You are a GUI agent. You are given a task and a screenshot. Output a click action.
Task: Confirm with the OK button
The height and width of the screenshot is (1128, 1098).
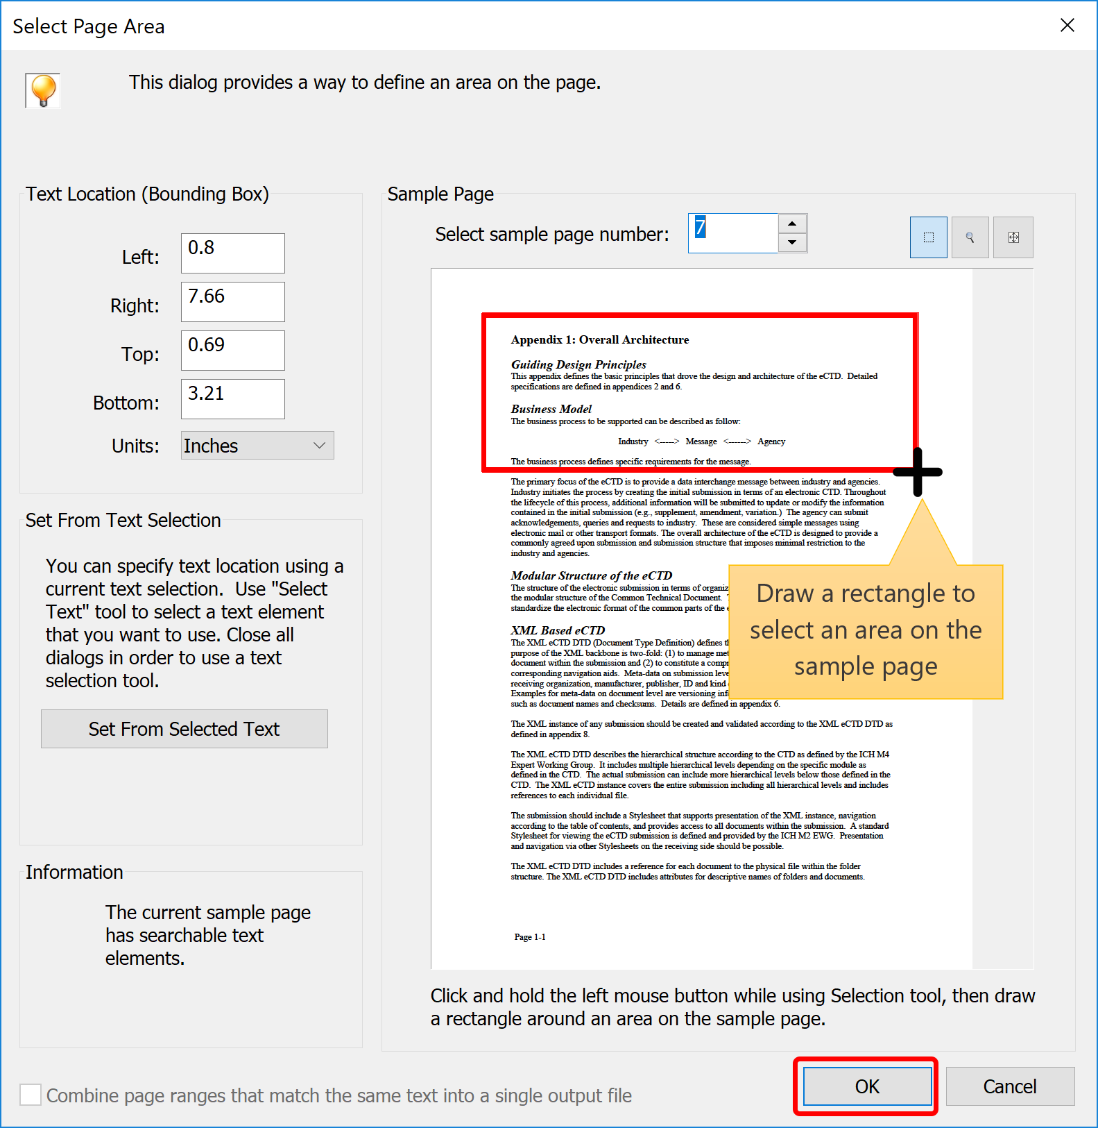pyautogui.click(x=867, y=1086)
